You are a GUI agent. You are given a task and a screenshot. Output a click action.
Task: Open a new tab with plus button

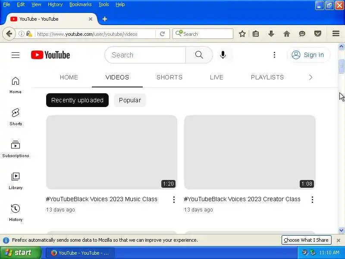(x=105, y=19)
